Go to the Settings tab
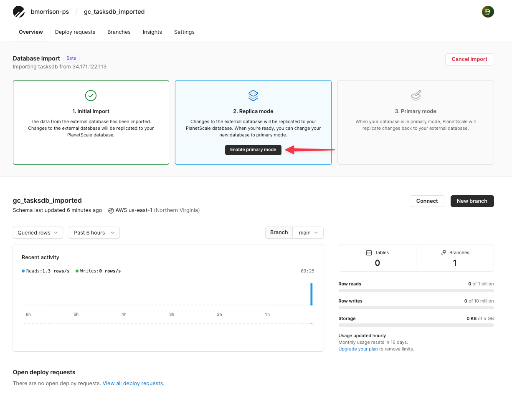The height and width of the screenshot is (406, 512). (184, 32)
